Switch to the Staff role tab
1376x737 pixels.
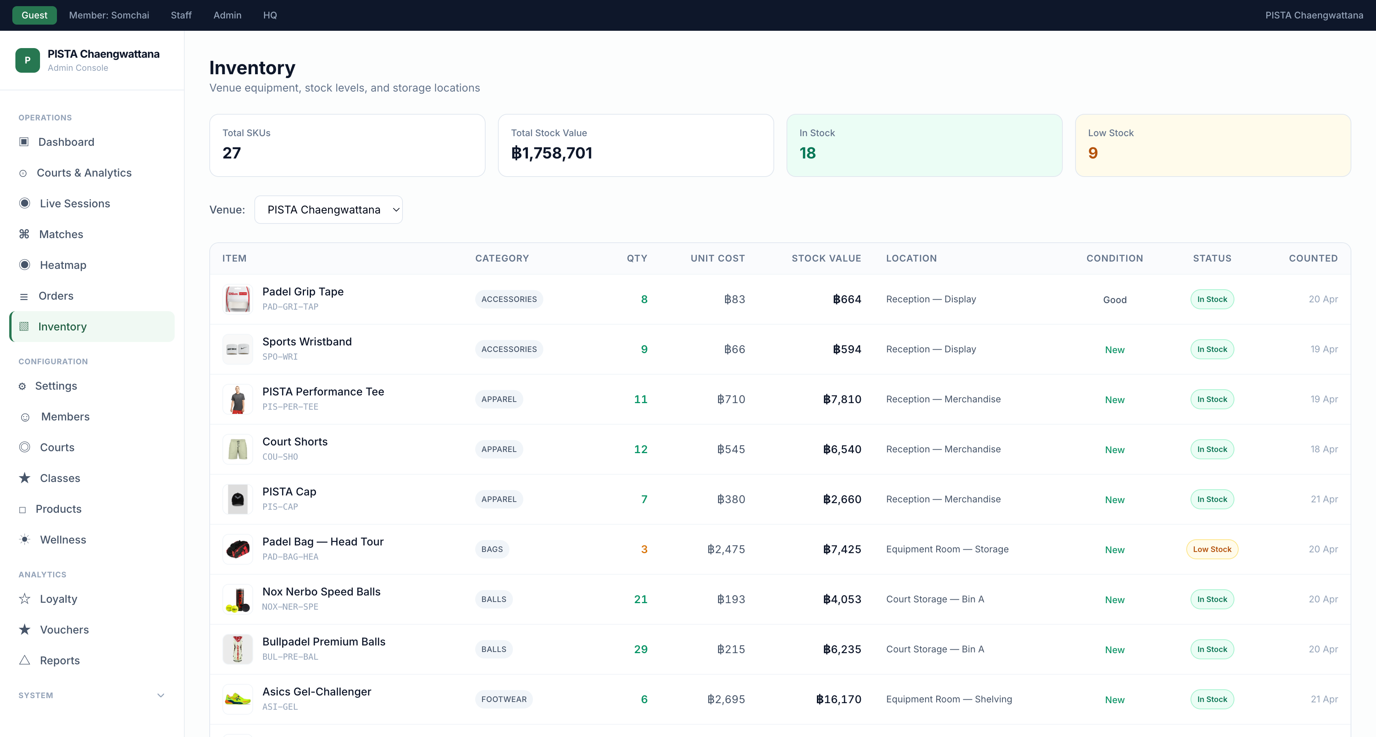(x=181, y=15)
